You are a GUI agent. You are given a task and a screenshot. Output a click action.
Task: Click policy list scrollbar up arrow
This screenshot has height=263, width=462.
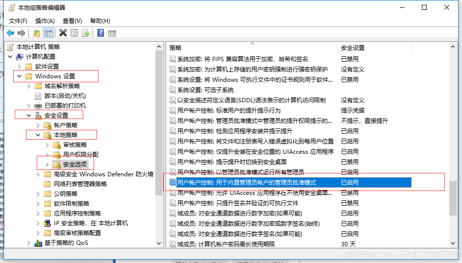tap(453, 47)
